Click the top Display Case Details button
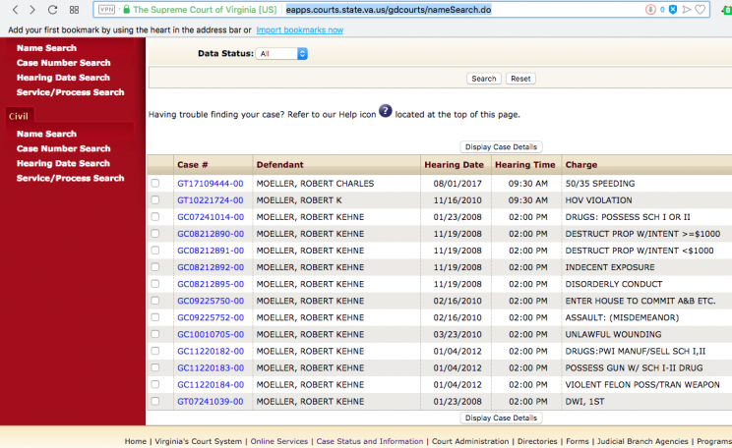732x448 pixels. (501, 147)
